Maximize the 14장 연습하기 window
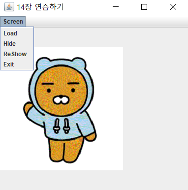Image resolution: width=188 pixels, height=190 pixels. point(144,7)
